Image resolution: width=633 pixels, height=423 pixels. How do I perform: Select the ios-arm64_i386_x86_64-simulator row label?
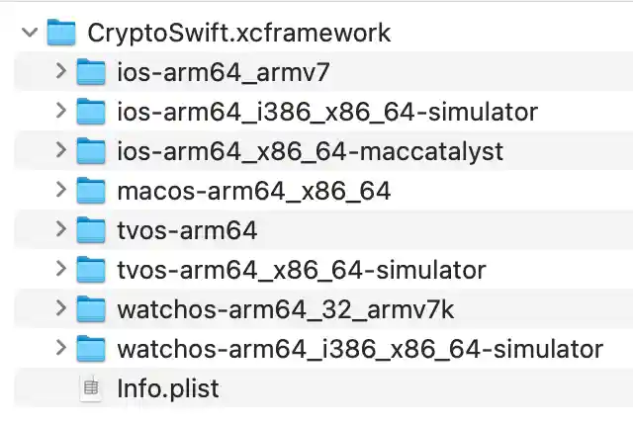click(x=327, y=112)
